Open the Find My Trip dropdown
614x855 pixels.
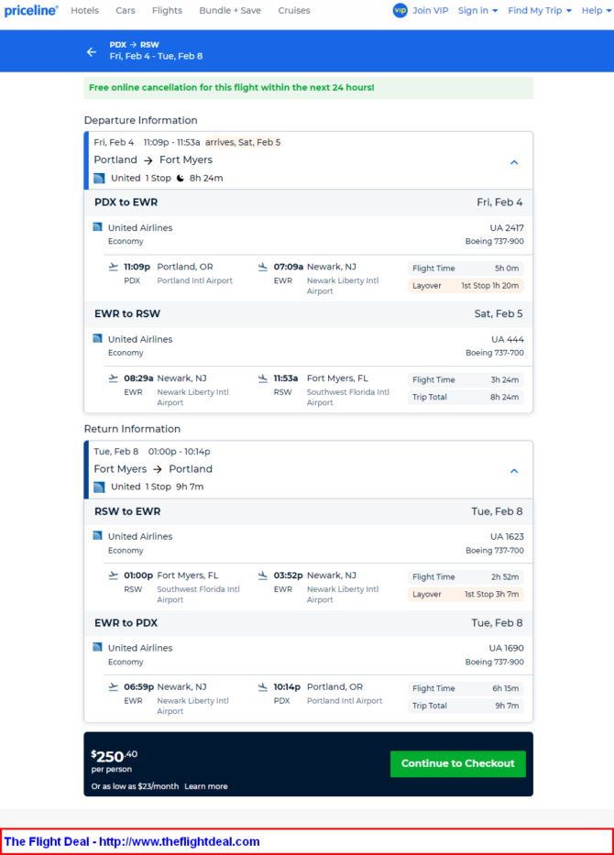[x=540, y=10]
